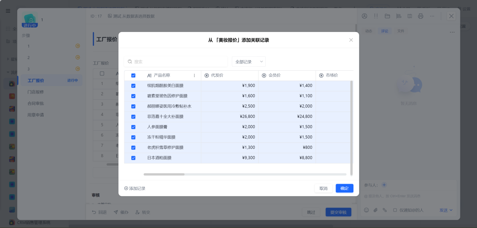Click the columns layout icon in toolbar
This screenshot has height=228, width=477.
410,16
